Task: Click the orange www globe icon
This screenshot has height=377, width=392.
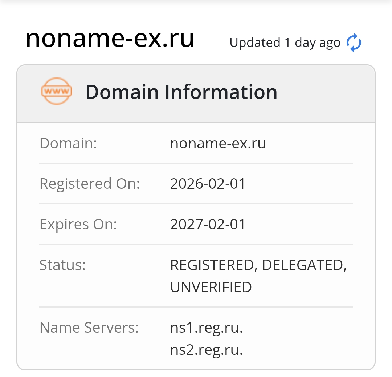Action: pyautogui.click(x=57, y=91)
